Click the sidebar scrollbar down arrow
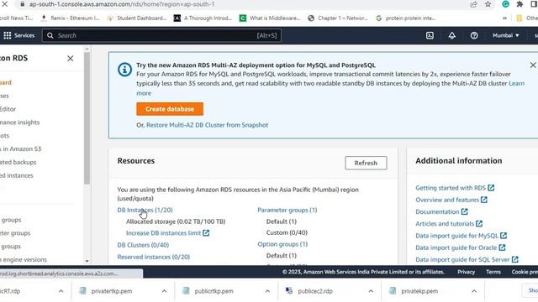This screenshot has width=538, height=302. tap(87, 261)
